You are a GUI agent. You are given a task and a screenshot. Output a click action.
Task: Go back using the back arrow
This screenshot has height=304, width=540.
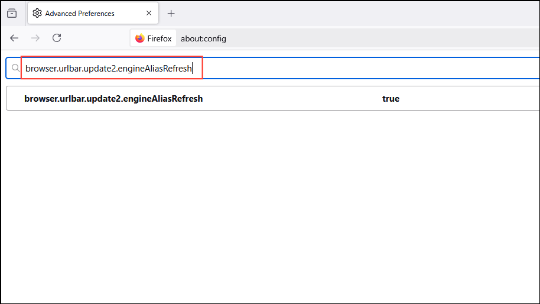click(x=14, y=38)
